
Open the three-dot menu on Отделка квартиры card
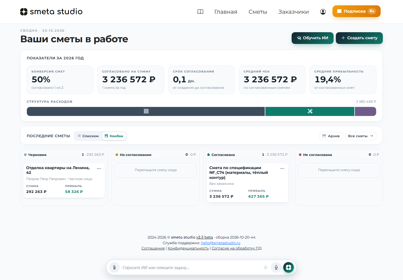pyautogui.click(x=99, y=169)
